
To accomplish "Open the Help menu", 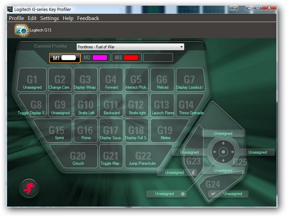I will (x=68, y=18).
